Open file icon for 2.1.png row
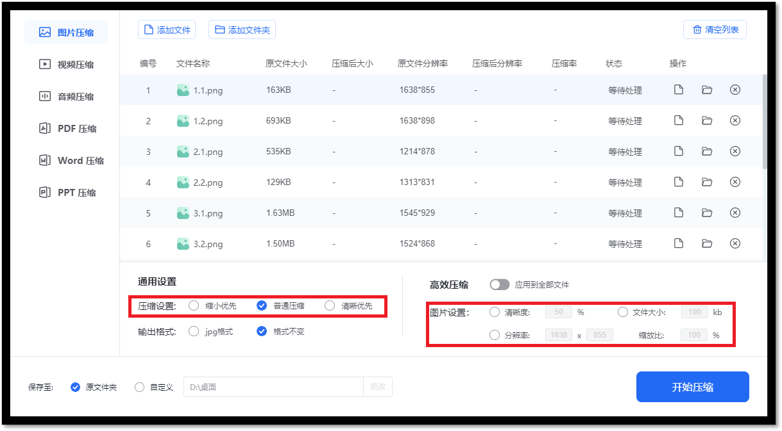The width and height of the screenshot is (782, 431). (678, 151)
